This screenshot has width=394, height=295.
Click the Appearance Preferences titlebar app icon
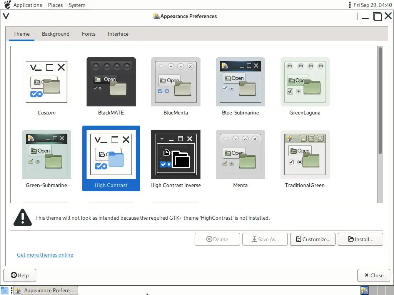click(156, 16)
